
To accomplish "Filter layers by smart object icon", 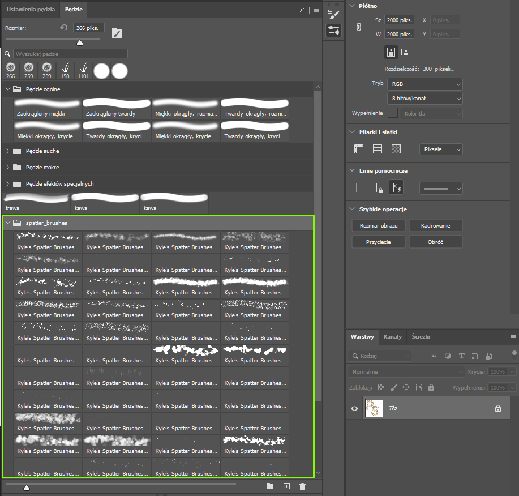I will (x=489, y=356).
